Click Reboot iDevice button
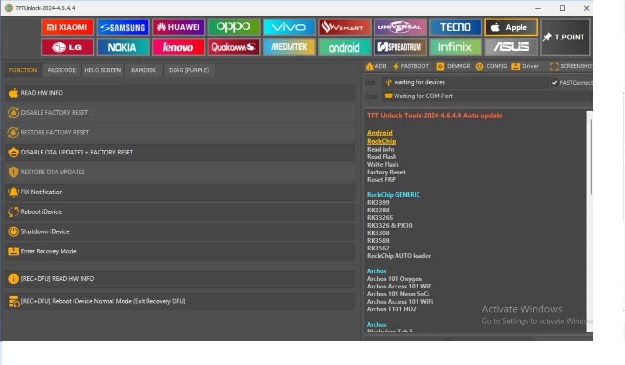This screenshot has height=365, width=625. (180, 212)
